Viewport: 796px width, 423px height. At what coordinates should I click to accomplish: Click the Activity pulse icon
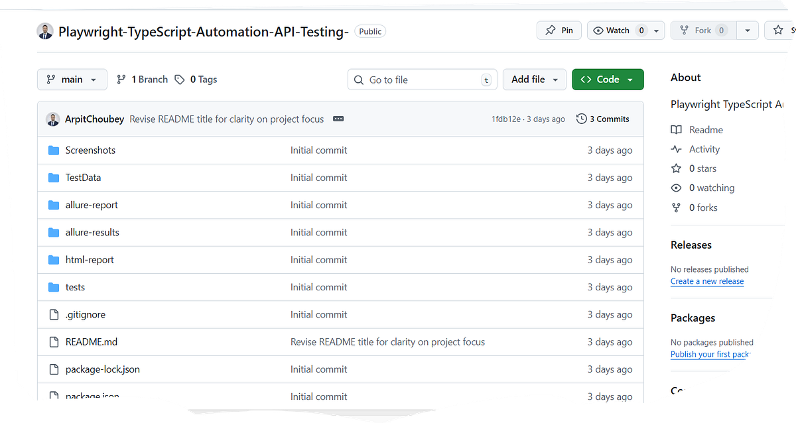[676, 149]
